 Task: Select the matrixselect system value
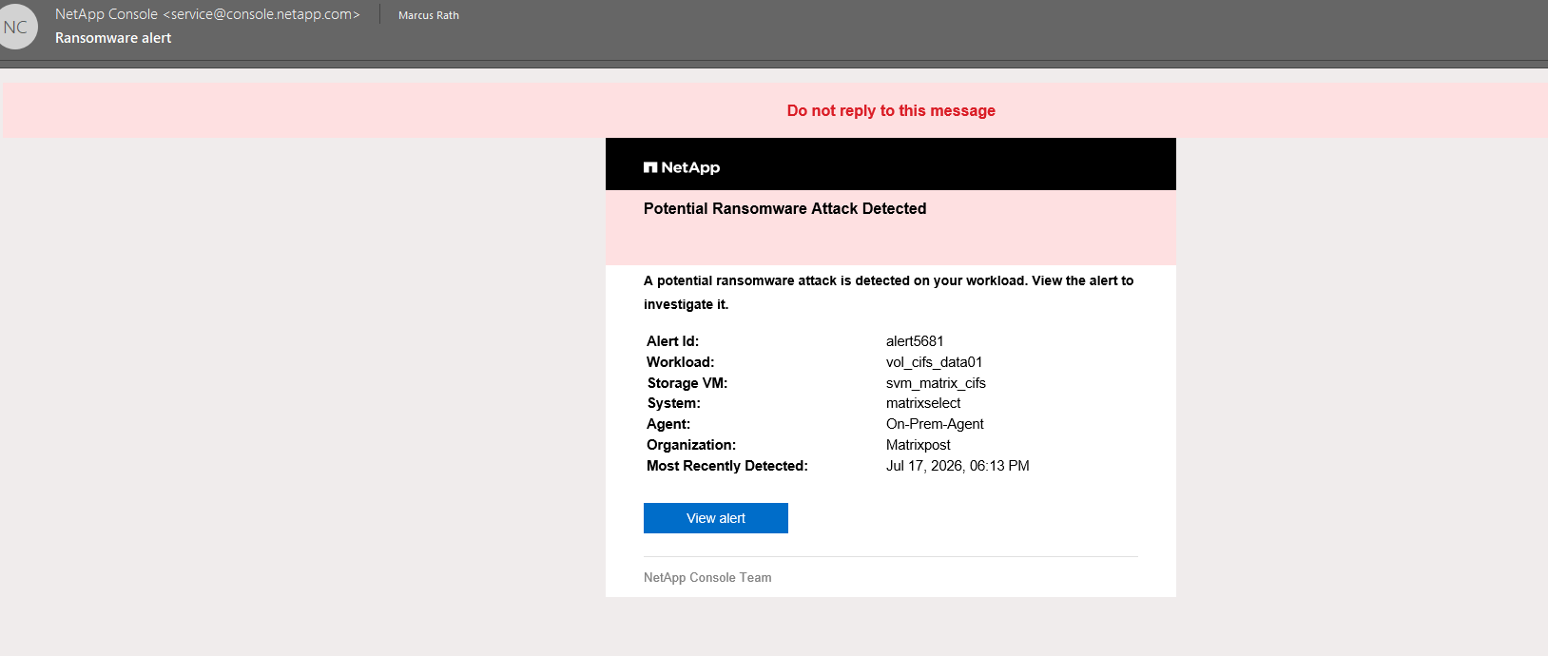coord(923,403)
